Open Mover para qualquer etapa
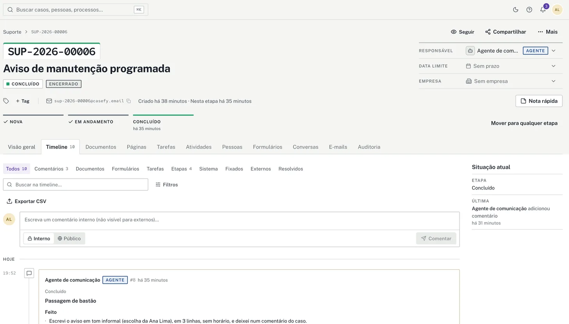 click(x=524, y=123)
